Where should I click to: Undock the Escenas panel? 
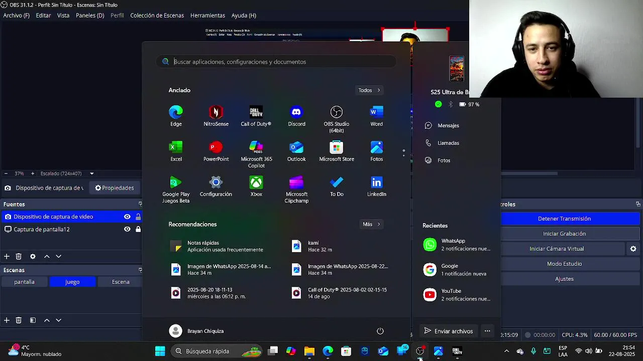140,270
